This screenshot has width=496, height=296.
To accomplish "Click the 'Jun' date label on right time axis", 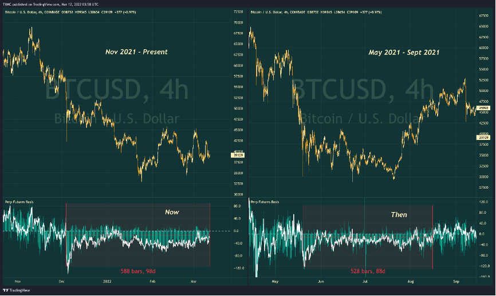I will pyautogui.click(x=321, y=282).
